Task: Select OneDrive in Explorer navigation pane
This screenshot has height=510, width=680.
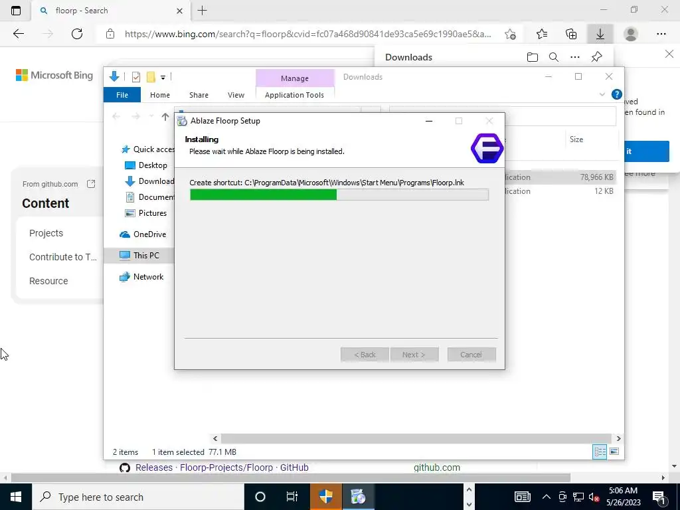Action: pyautogui.click(x=143, y=234)
